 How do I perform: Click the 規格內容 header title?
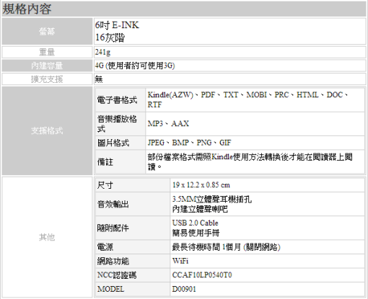pyautogui.click(x=27, y=9)
